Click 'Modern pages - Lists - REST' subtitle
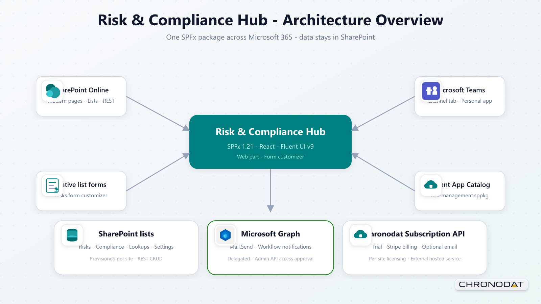This screenshot has width=541, height=304. click(81, 101)
